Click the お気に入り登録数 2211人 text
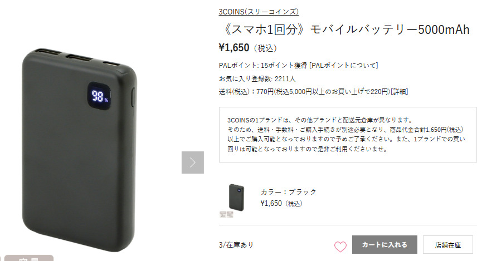Image resolution: width=477 pixels, height=261 pixels. point(257,79)
